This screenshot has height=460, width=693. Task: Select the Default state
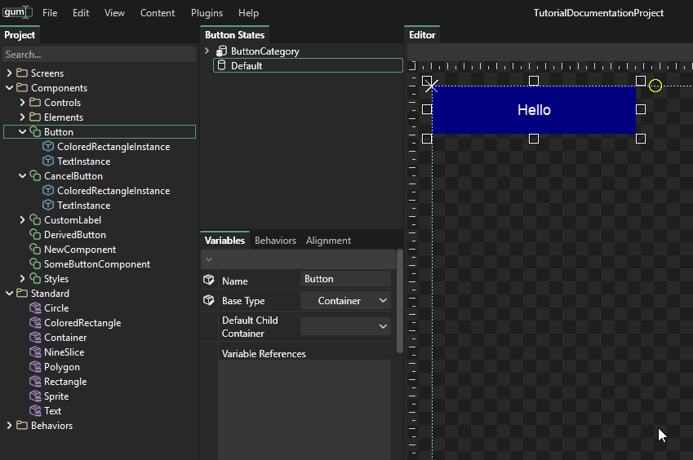[247, 66]
